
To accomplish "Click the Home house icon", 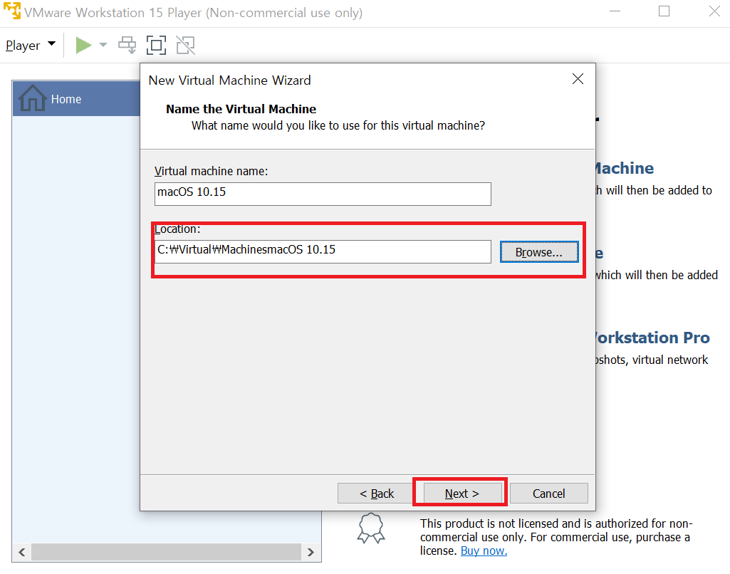I will [x=33, y=98].
